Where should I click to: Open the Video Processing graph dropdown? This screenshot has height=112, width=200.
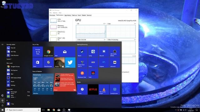click(112, 40)
